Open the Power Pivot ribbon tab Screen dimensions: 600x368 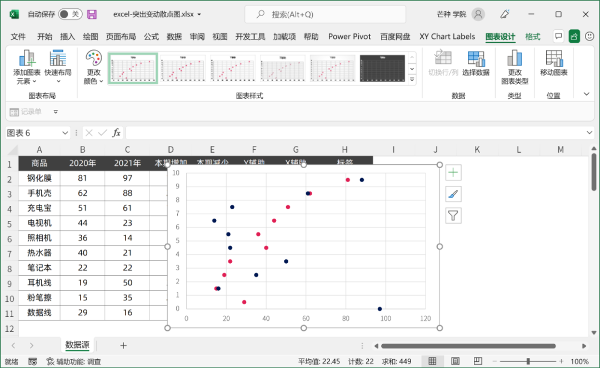point(349,37)
